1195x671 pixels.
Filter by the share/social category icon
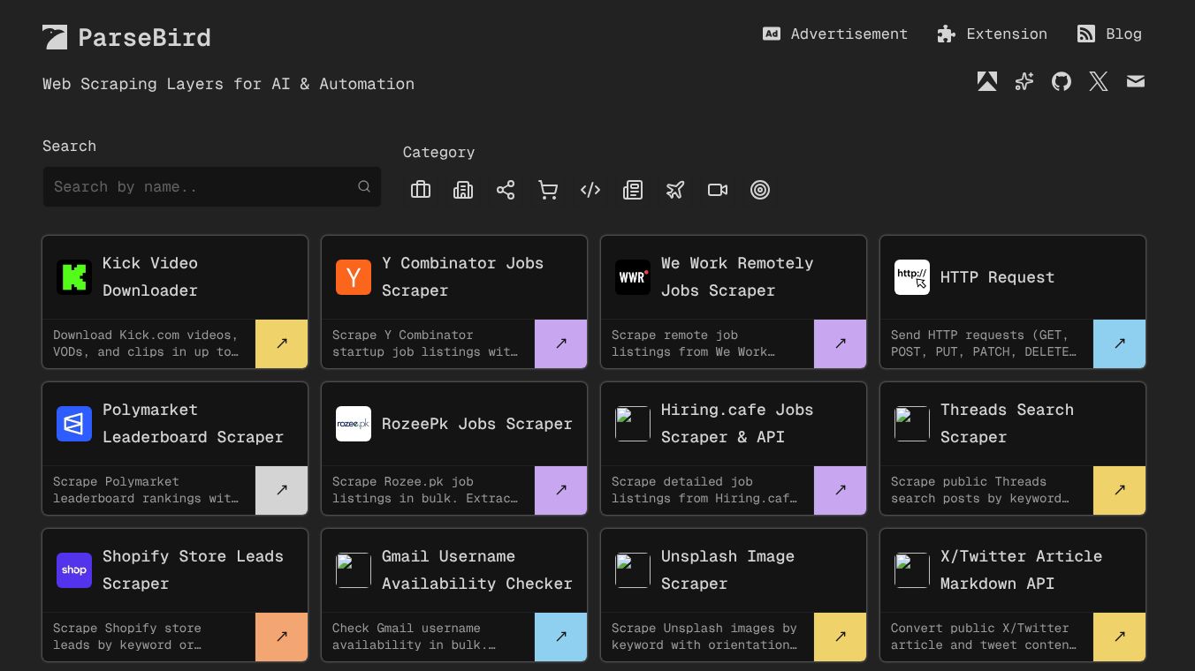[506, 190]
